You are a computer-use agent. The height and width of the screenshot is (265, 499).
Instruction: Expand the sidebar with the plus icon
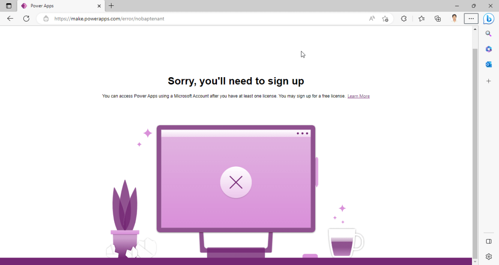tap(489, 81)
